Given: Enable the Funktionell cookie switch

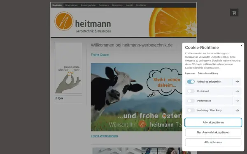Looking at the screenshot, I should (x=191, y=91).
